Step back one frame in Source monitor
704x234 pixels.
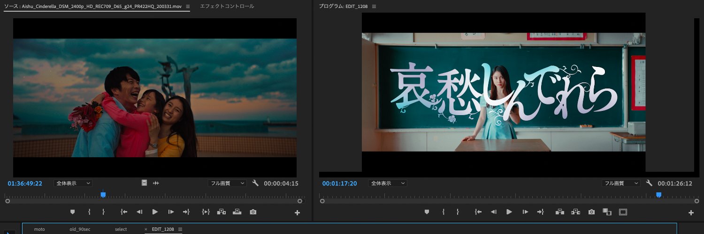tap(139, 212)
